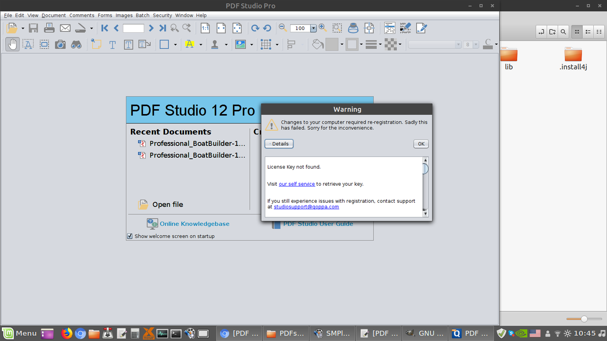Click the Fill and Sign pen icon

click(422, 28)
